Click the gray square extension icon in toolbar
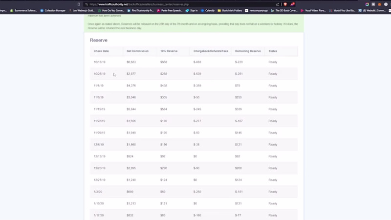 coord(373,4)
